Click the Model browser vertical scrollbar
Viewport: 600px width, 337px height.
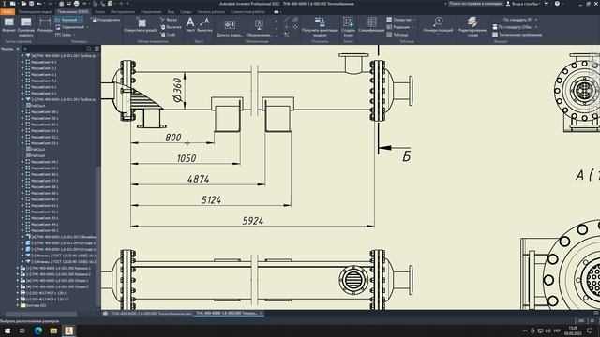tap(98, 236)
